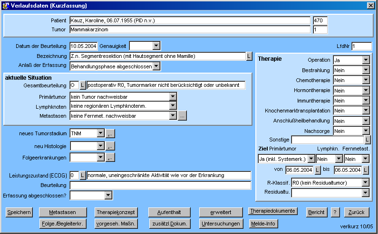Viewport: 378px width, 234px height.
Task: Expand the Genauigkeit dropdown
Action: pyautogui.click(x=156, y=46)
